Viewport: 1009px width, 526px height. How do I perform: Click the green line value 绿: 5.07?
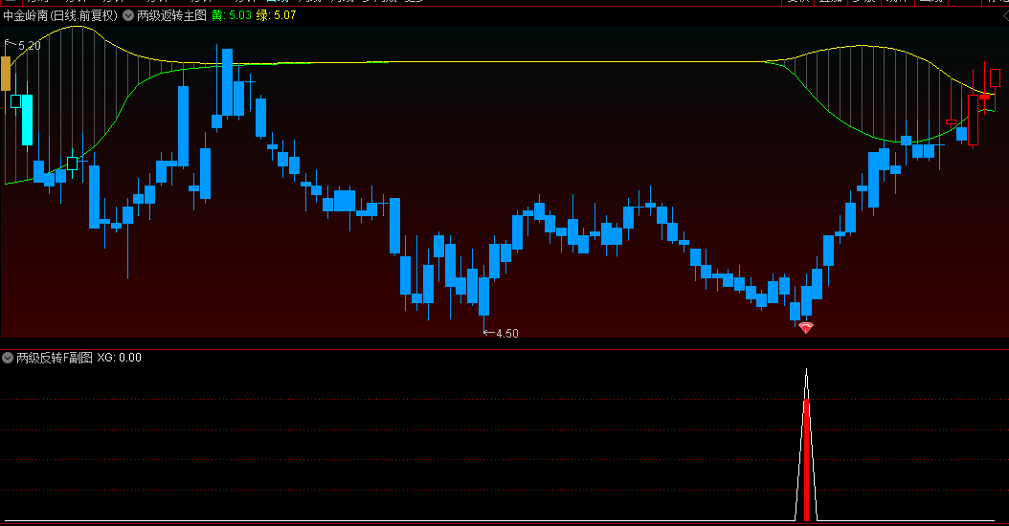(x=276, y=15)
